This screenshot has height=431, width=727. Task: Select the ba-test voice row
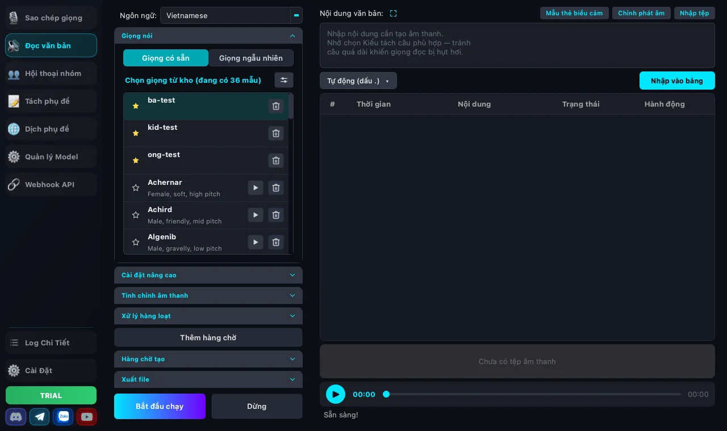pyautogui.click(x=206, y=106)
